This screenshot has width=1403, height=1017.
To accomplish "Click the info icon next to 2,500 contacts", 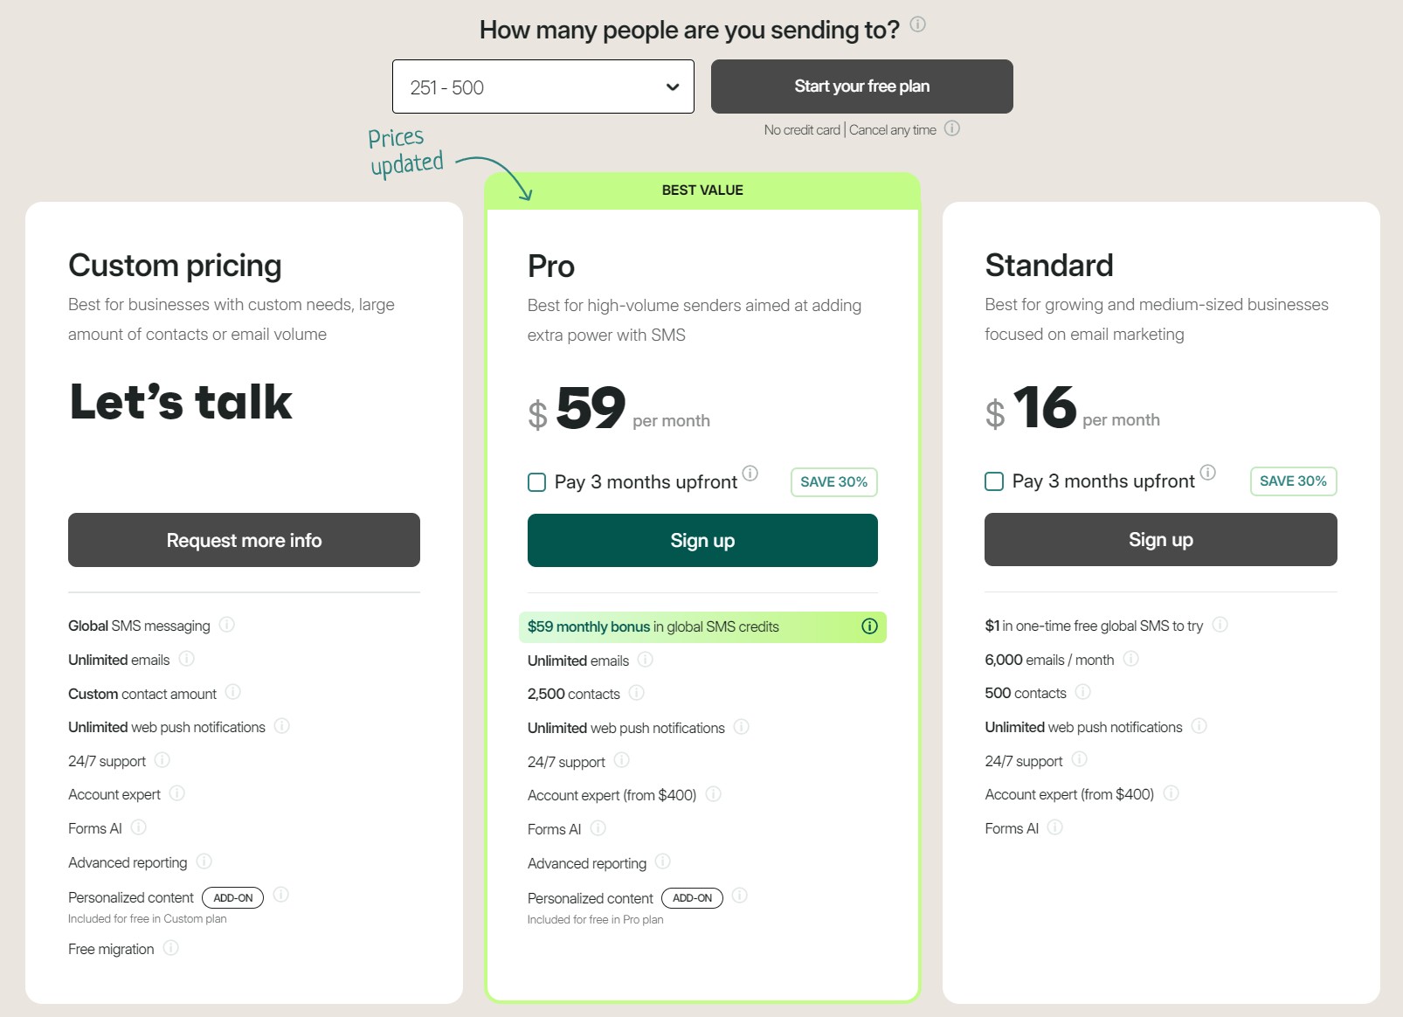I will coord(636,694).
